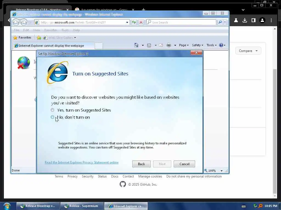Click the Live Search box
Screen dimensions: 281x210
[181, 22]
